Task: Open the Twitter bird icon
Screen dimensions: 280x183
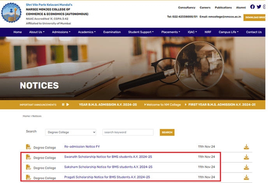Action: pos(259,7)
